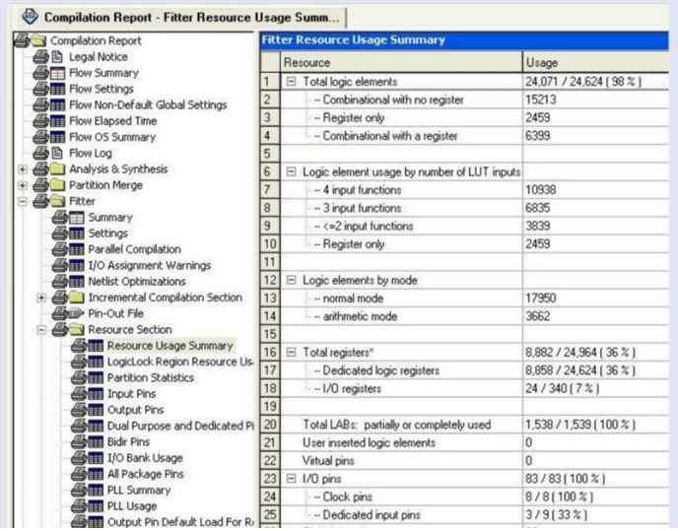The height and width of the screenshot is (531, 678).
Task: Select Output Pin Default Load item
Action: (180, 522)
